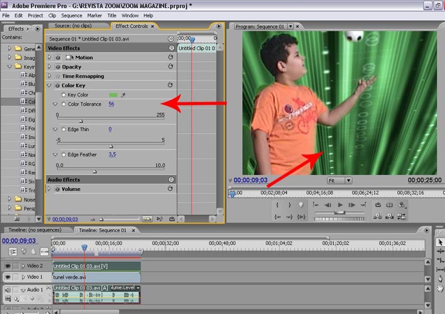Click the Color Tolerance value 56
The width and height of the screenshot is (445, 314).
(111, 104)
